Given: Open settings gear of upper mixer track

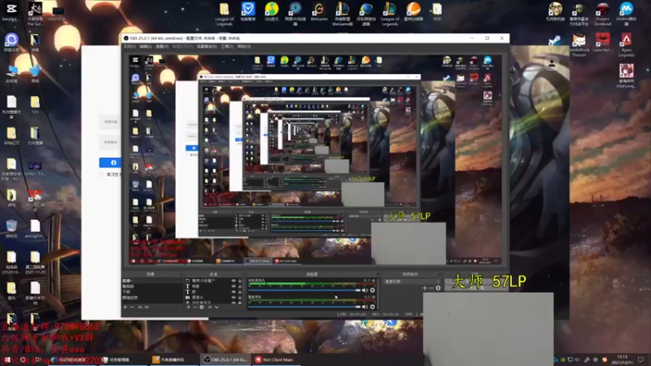Looking at the screenshot, I should [373, 290].
